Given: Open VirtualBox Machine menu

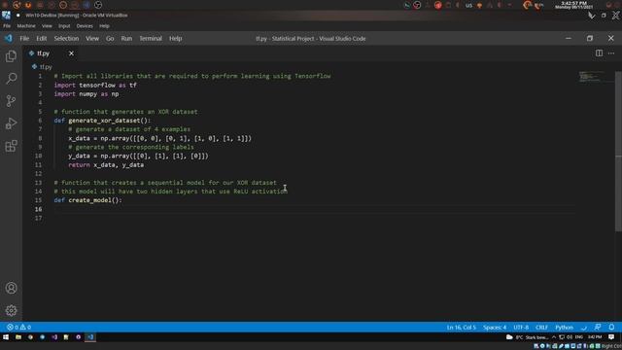Looking at the screenshot, I should point(26,26).
